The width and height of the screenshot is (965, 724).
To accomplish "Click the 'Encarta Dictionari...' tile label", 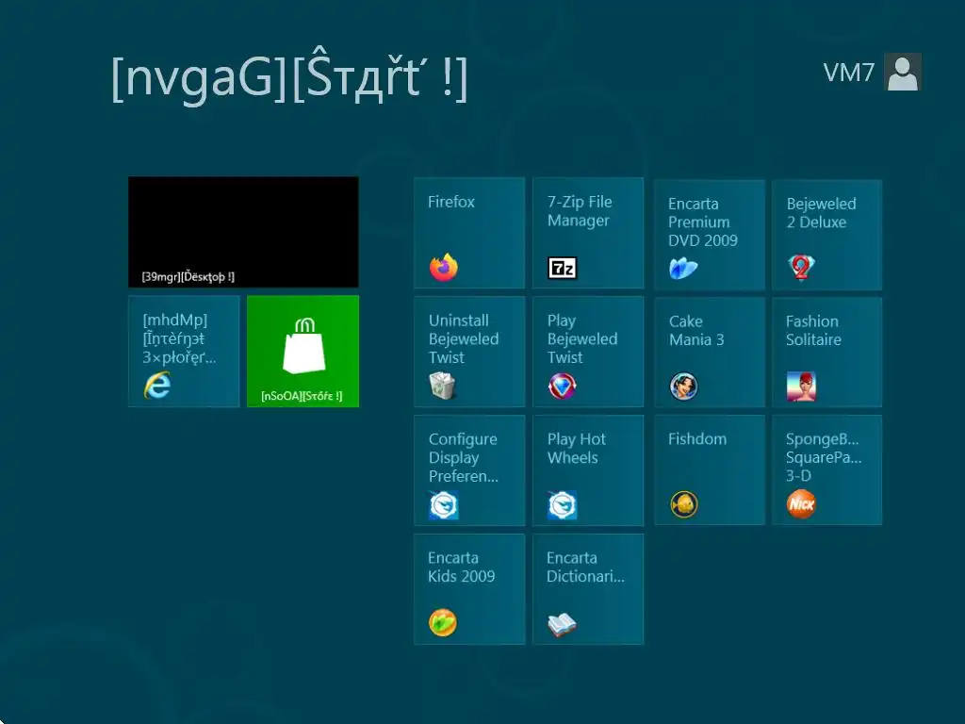I will pyautogui.click(x=585, y=567).
